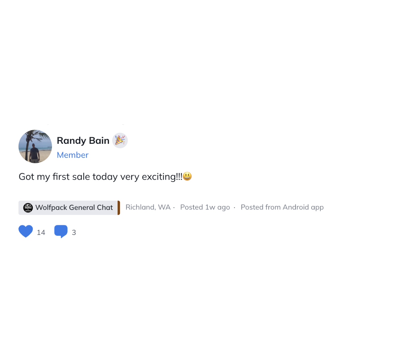Like the post with the heart icon
The image size is (403, 362).
[26, 231]
